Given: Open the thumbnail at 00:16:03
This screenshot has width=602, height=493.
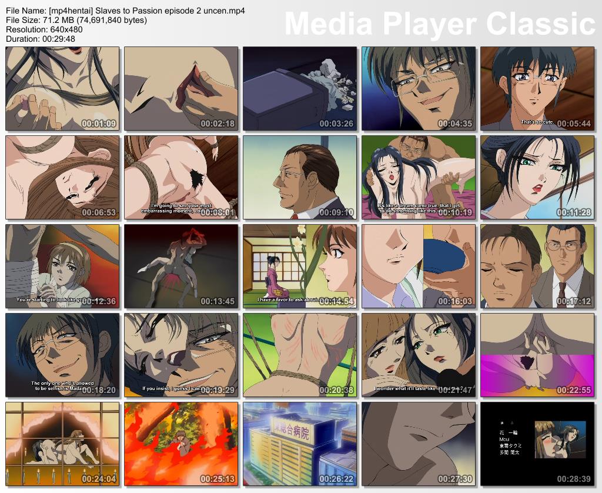Looking at the screenshot, I should pyautogui.click(x=419, y=267).
